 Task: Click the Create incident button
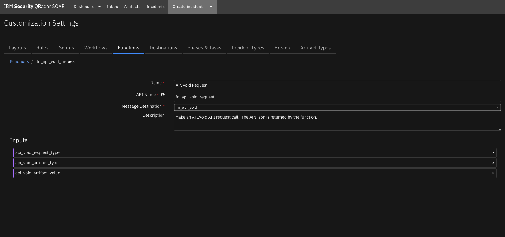point(188,7)
